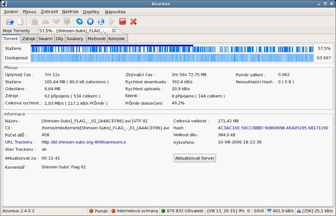This screenshot has width=336, height=216.
Task: Click the Dostupnost availability bar
Action: click(172, 58)
